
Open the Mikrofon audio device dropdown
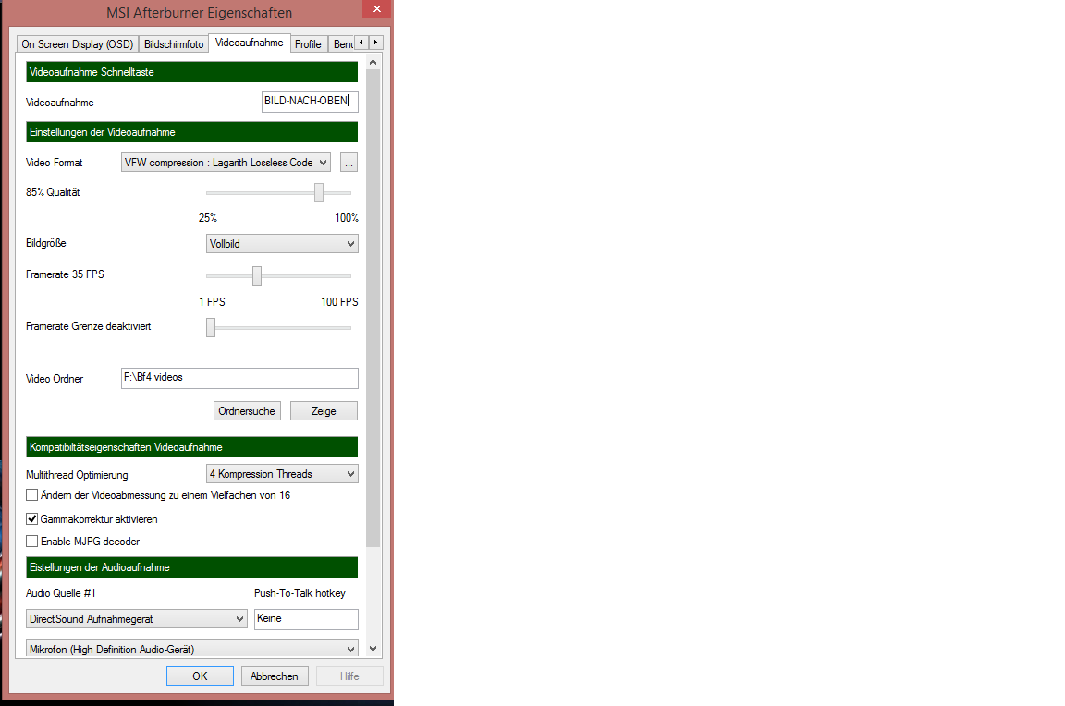(192, 649)
